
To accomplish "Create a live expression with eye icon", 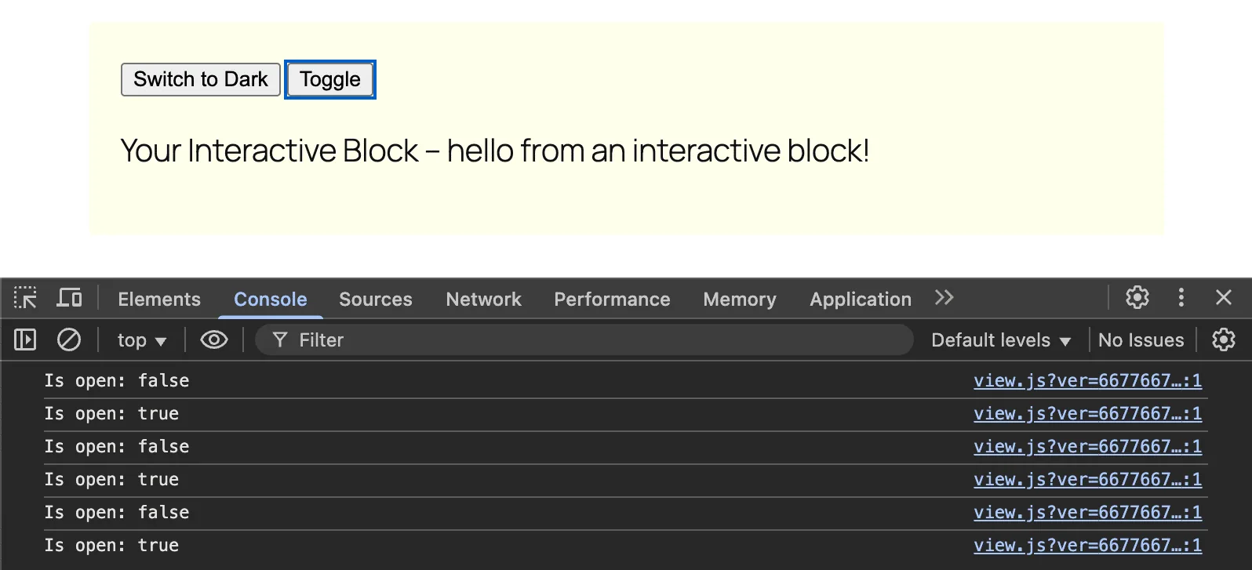I will click(213, 339).
